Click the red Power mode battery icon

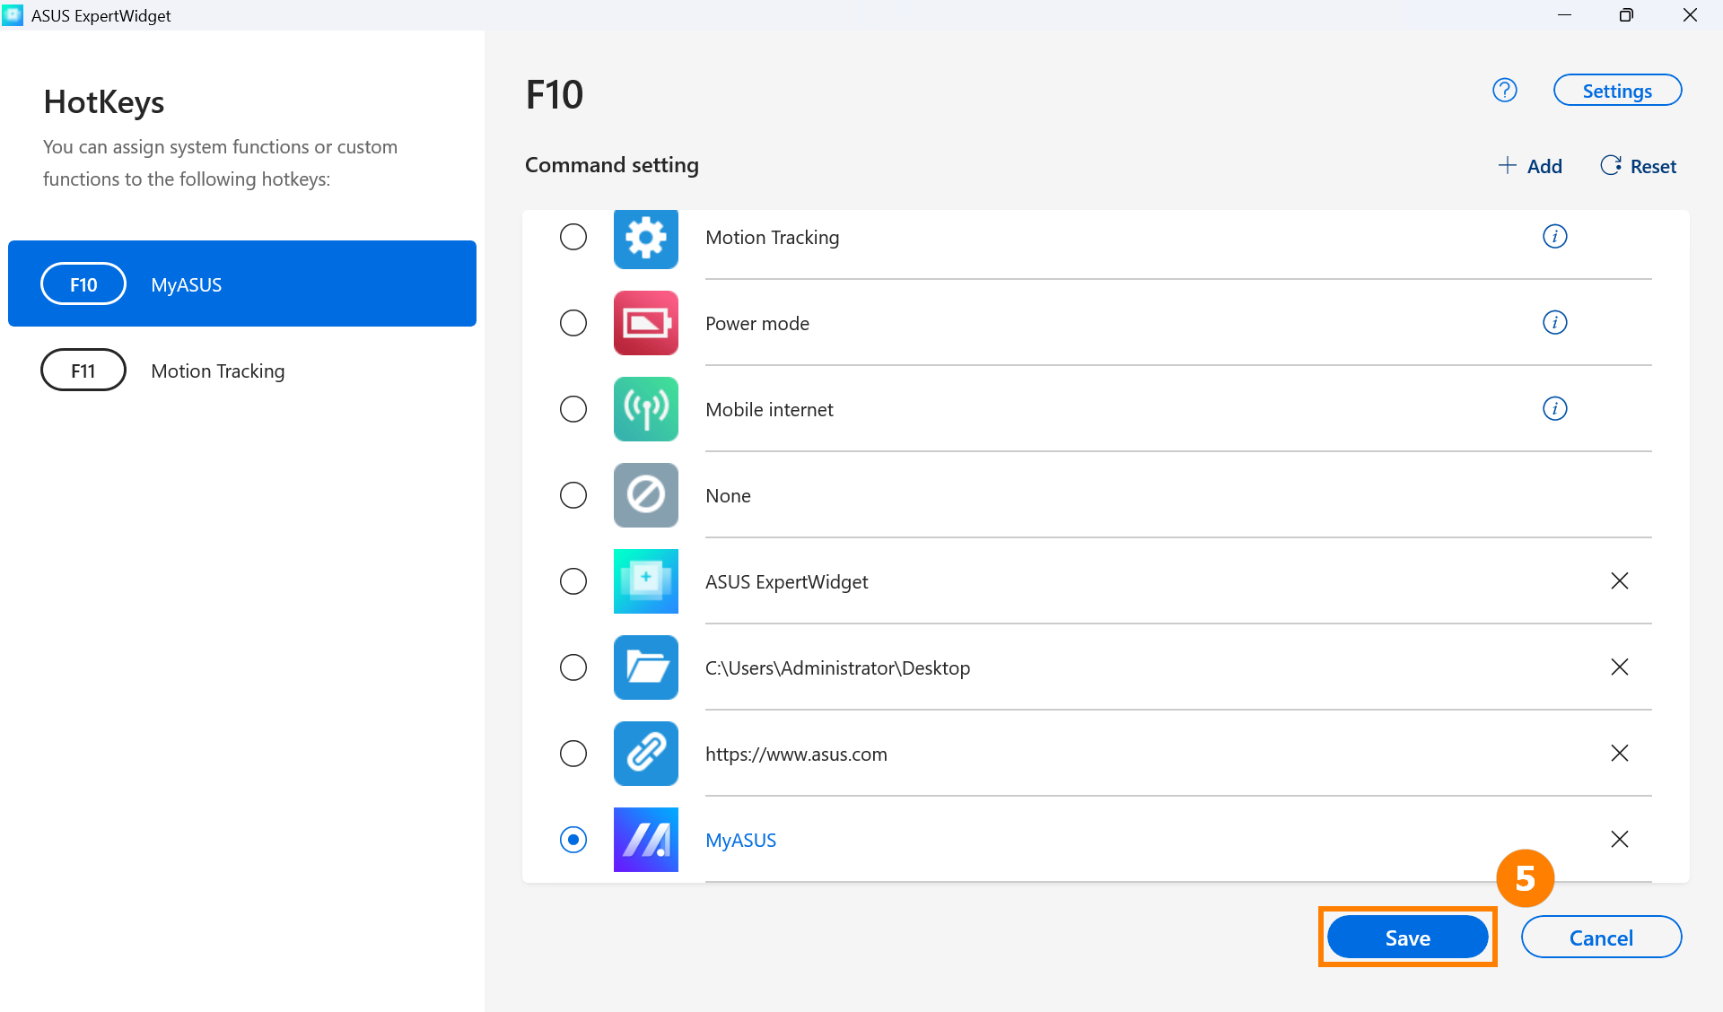click(646, 323)
